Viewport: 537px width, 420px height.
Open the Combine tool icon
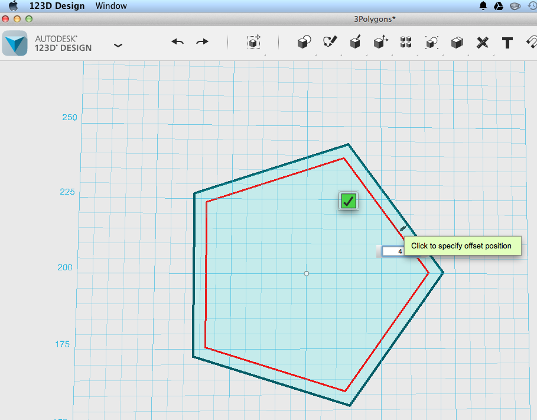(457, 43)
